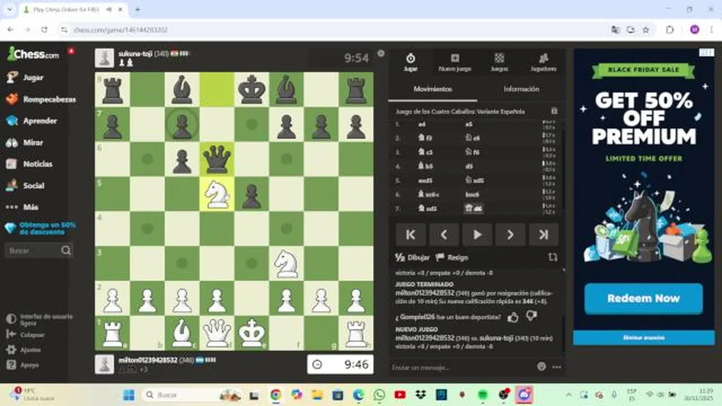
Task: Select move 1 e4 in move list
Action: (422, 124)
